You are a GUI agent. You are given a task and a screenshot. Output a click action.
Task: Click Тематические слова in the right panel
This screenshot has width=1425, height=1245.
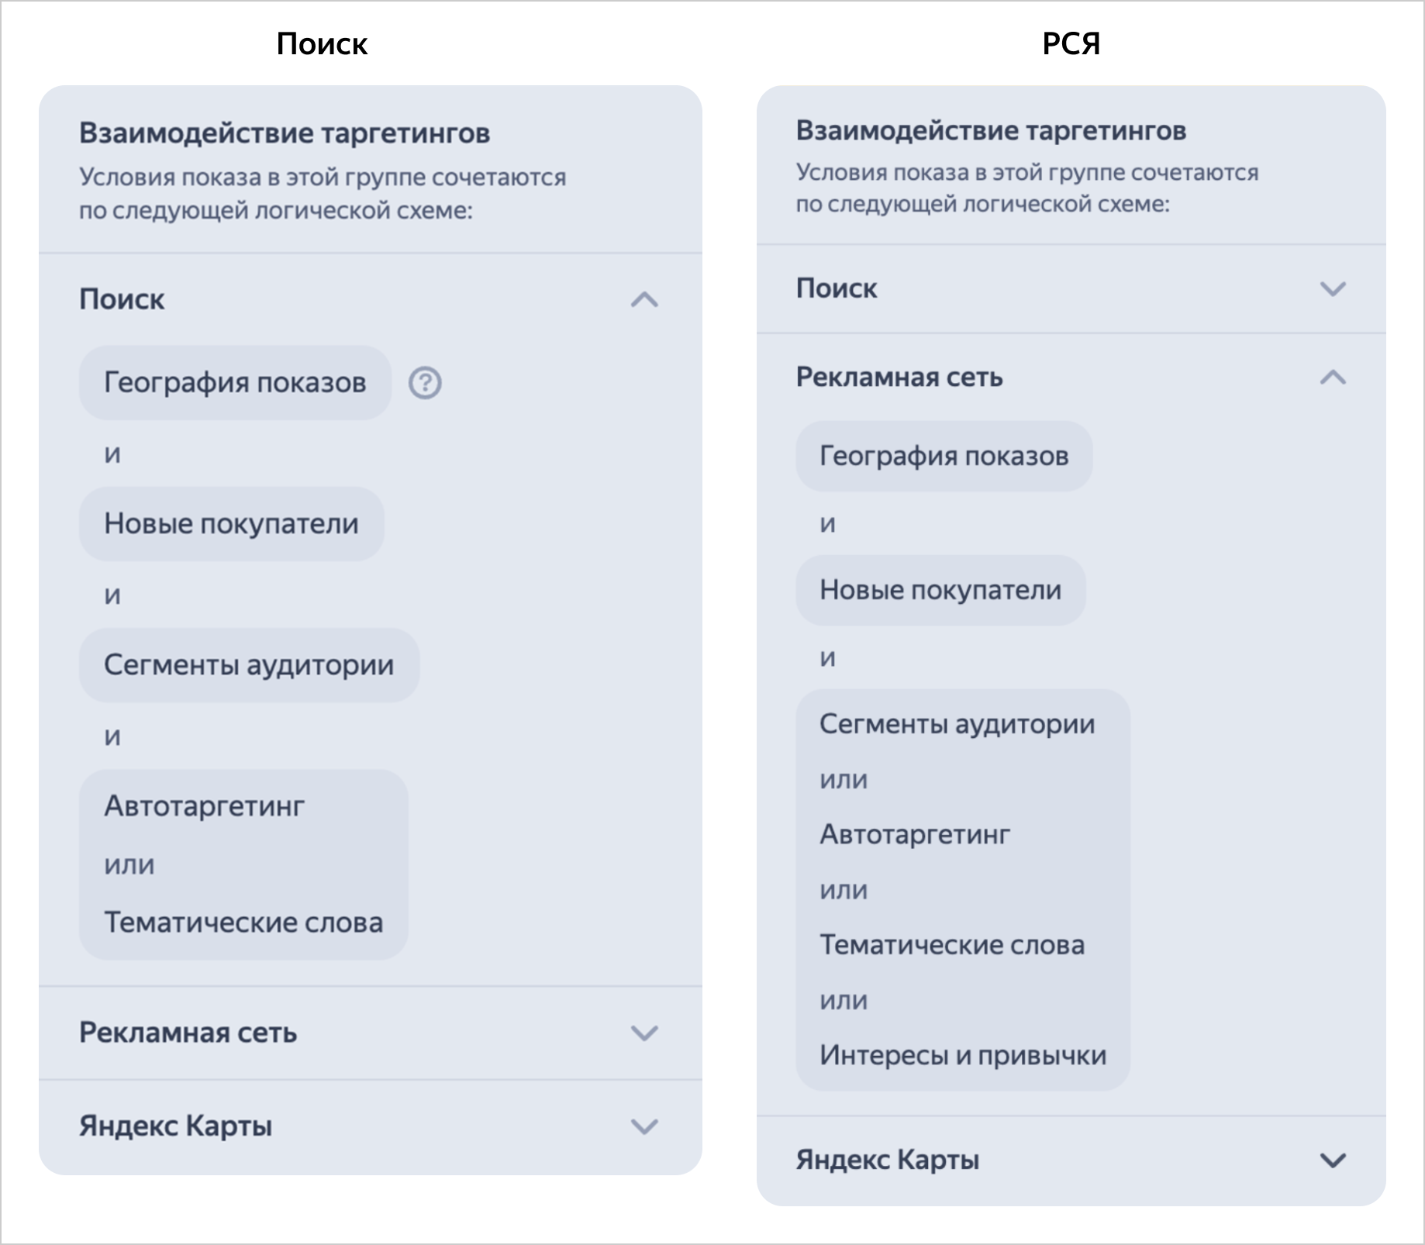(x=952, y=945)
